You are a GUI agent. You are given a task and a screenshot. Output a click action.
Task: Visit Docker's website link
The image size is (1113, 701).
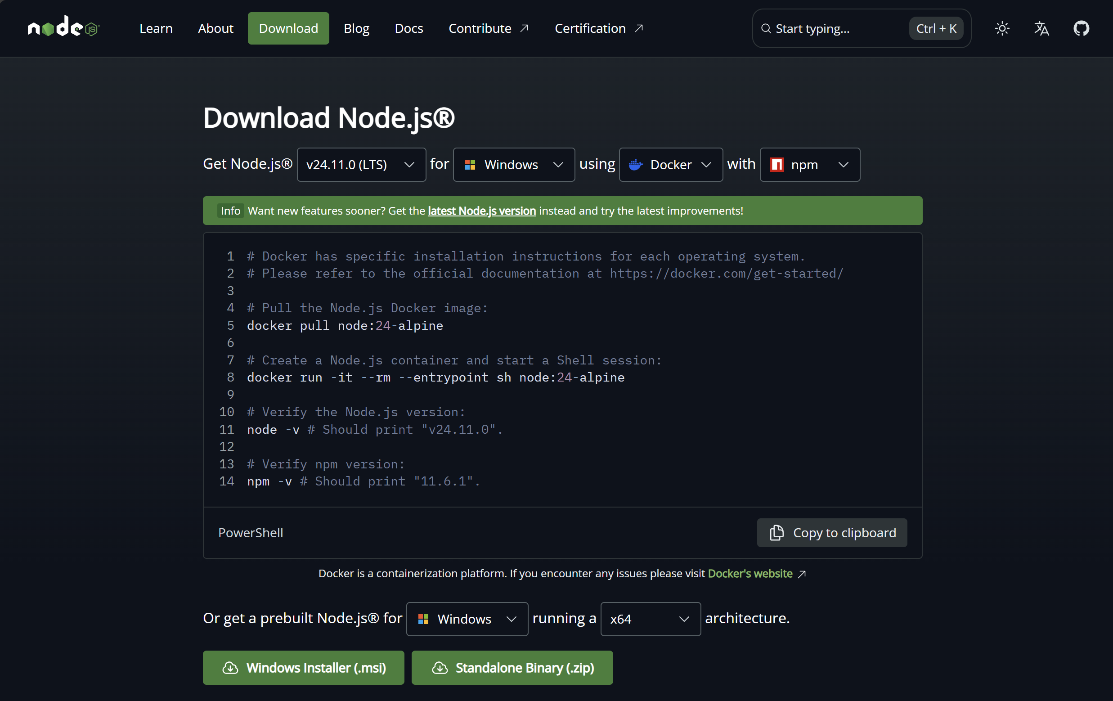point(749,573)
